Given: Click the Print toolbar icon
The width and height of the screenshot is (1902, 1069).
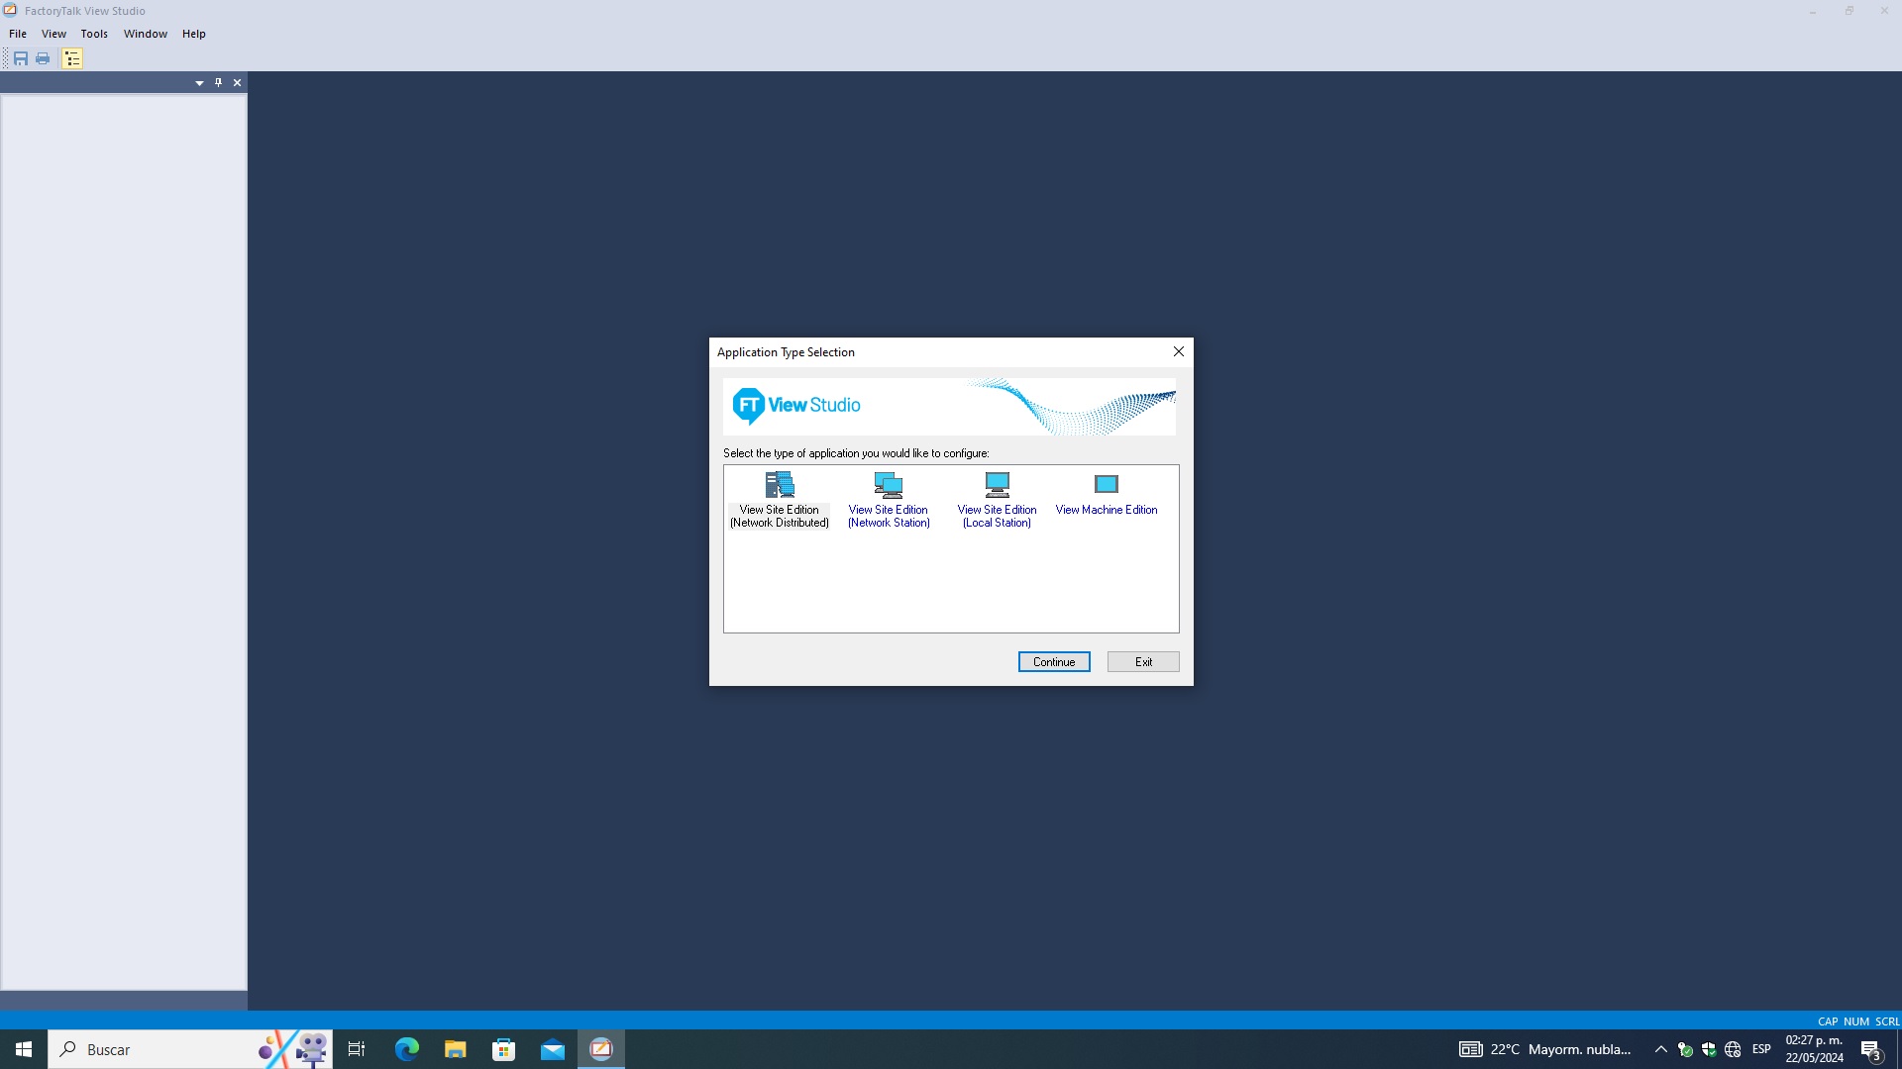Looking at the screenshot, I should (x=43, y=58).
